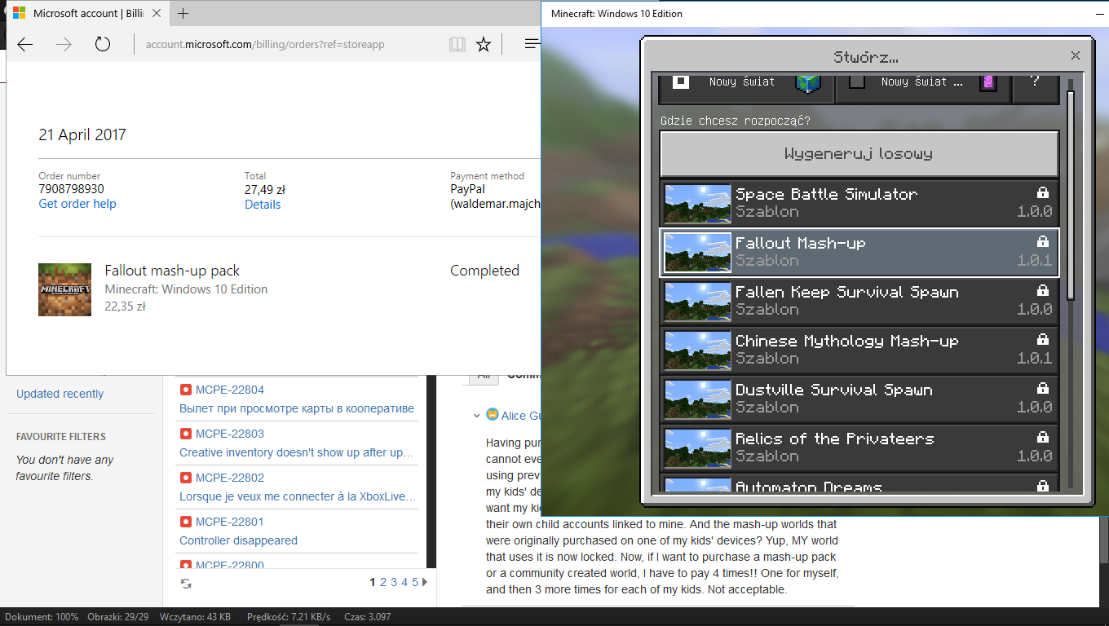Image resolution: width=1109 pixels, height=626 pixels.
Task: Click the bug icon next to MCPE-22803
Action: pyautogui.click(x=185, y=434)
